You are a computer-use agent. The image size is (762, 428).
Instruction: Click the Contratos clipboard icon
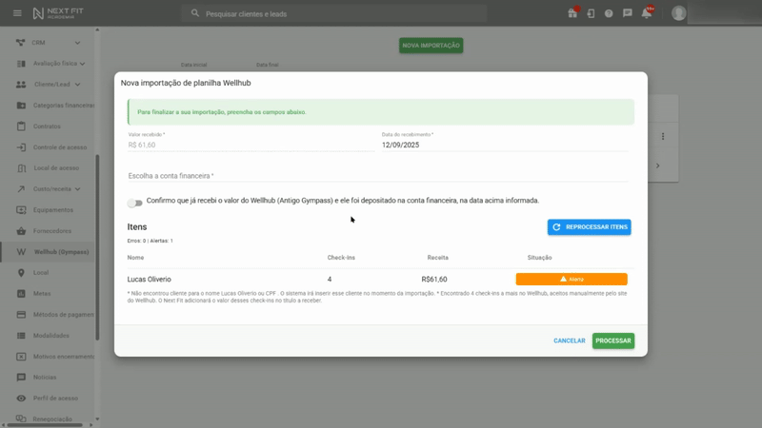[x=21, y=126]
